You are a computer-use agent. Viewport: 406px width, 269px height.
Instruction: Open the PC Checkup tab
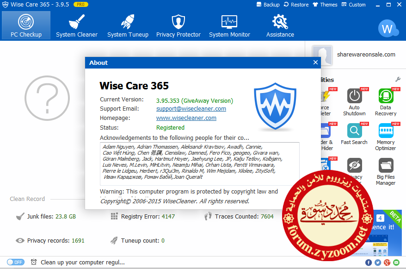(26, 25)
